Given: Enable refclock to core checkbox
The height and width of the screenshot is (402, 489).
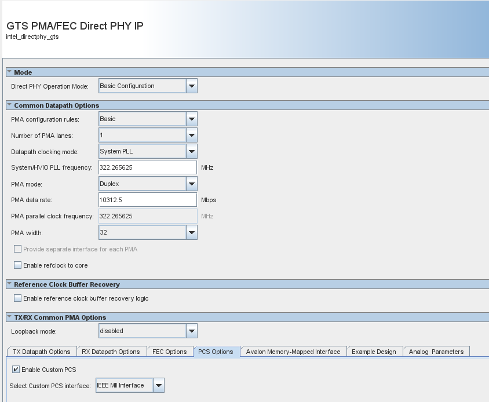Looking at the screenshot, I should pyautogui.click(x=18, y=265).
